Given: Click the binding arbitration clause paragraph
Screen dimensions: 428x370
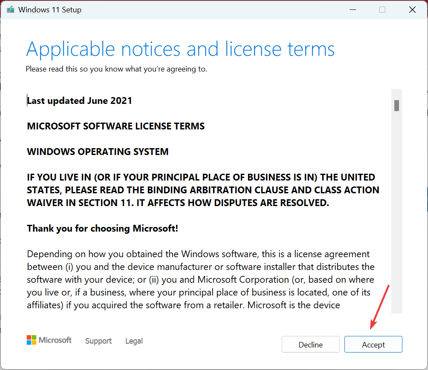Looking at the screenshot, I should click(203, 190).
